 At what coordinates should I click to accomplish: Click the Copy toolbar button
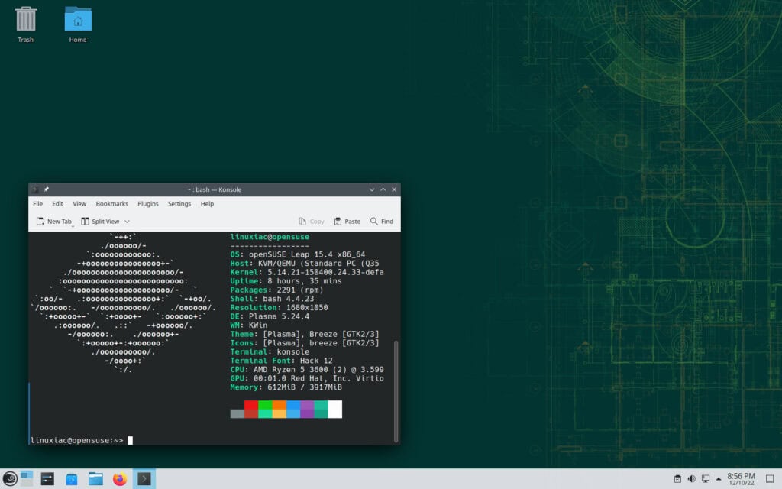(x=312, y=221)
